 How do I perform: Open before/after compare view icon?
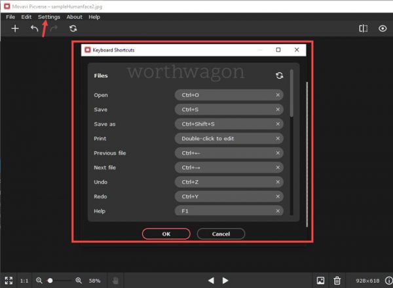click(363, 29)
